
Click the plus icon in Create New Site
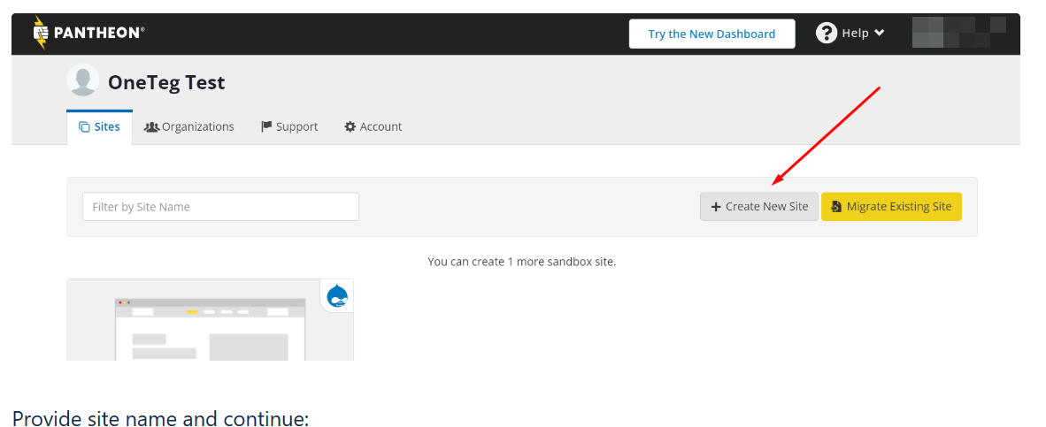[x=716, y=207]
